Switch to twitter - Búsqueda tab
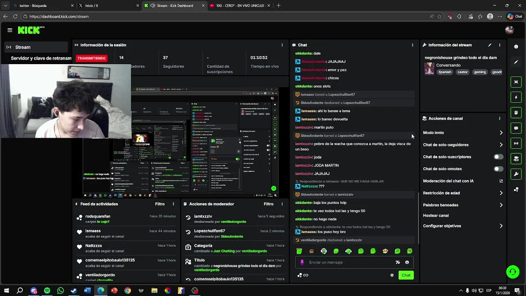The height and width of the screenshot is (296, 526). 43,6
